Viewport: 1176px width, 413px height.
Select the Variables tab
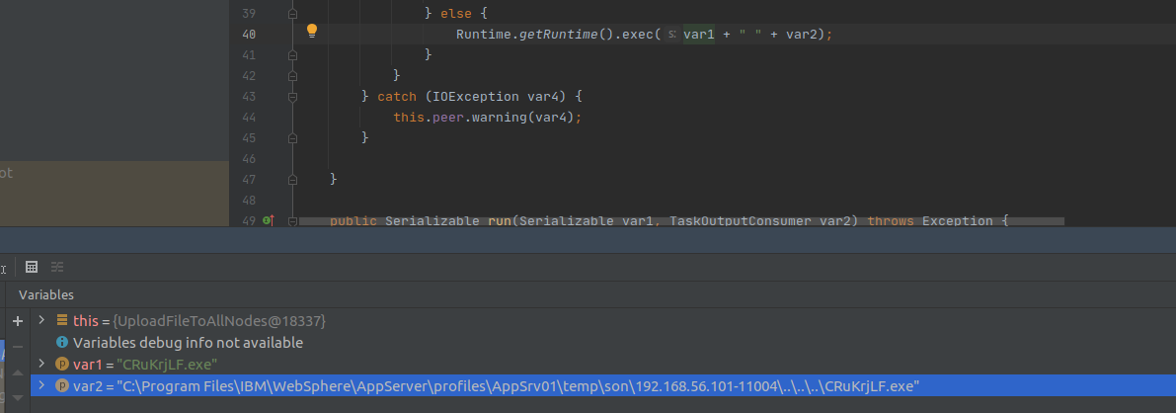click(x=45, y=295)
